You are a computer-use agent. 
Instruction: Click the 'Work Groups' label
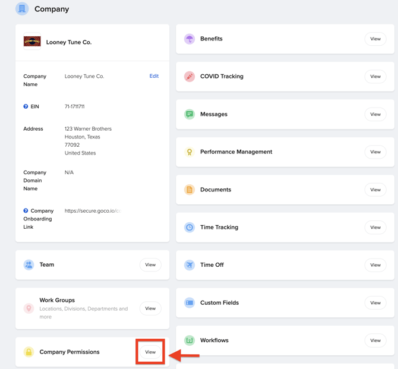tap(57, 300)
